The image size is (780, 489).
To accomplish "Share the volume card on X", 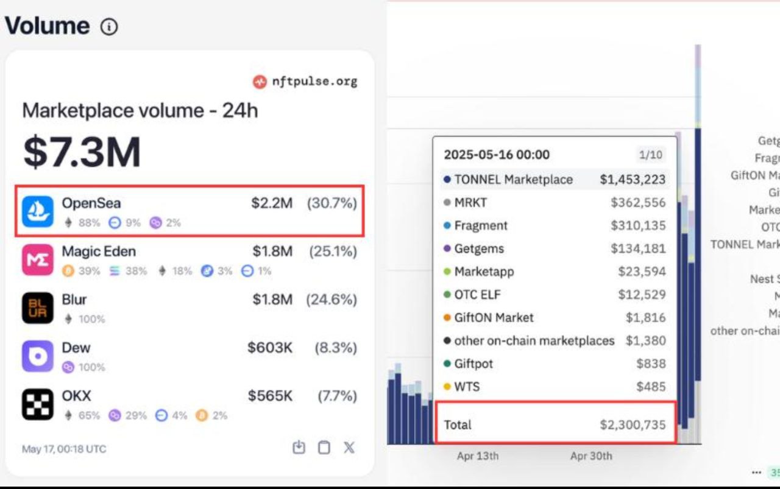I will 349,448.
